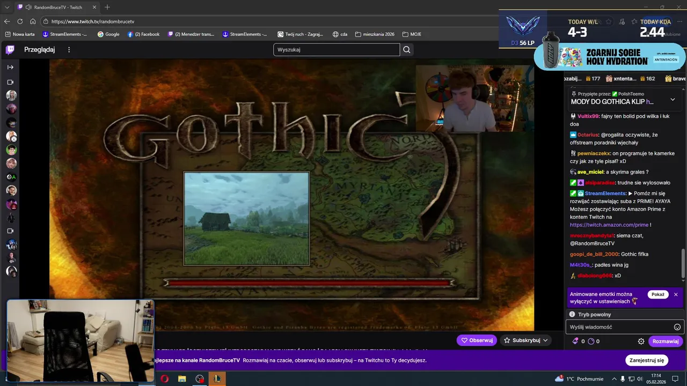The image size is (687, 386).
Task: Click Vultix99 username in chat
Action: [588, 116]
